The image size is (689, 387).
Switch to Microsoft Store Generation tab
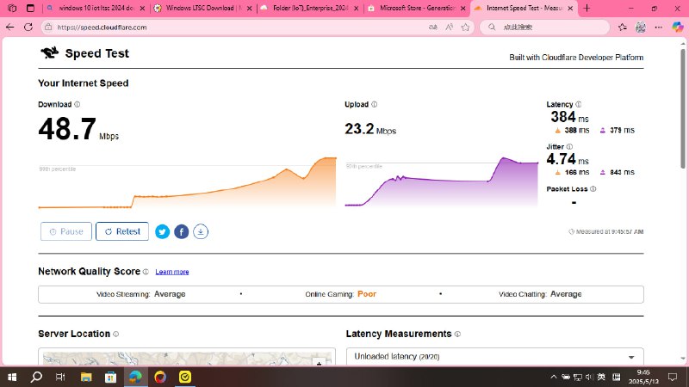click(417, 9)
